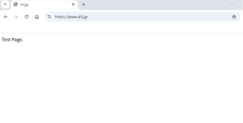Image resolution: width=243 pixels, height=123 pixels.
Task: Click empty address bar space before star
Action: [x=159, y=17]
